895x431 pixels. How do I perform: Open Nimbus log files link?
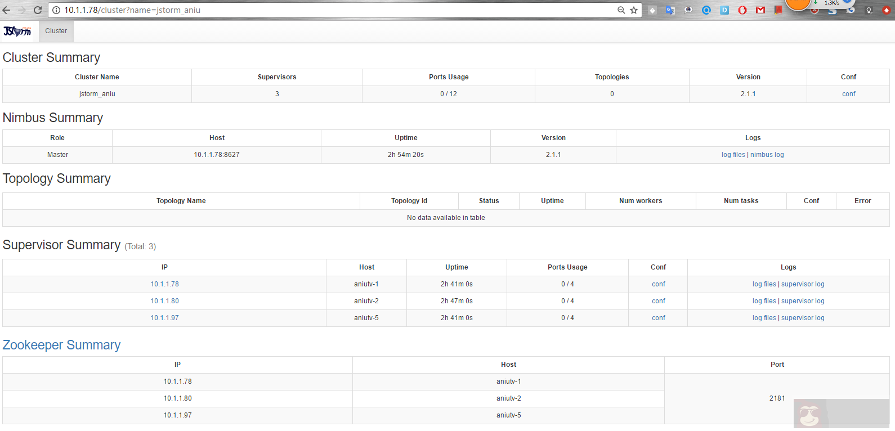[x=733, y=155]
